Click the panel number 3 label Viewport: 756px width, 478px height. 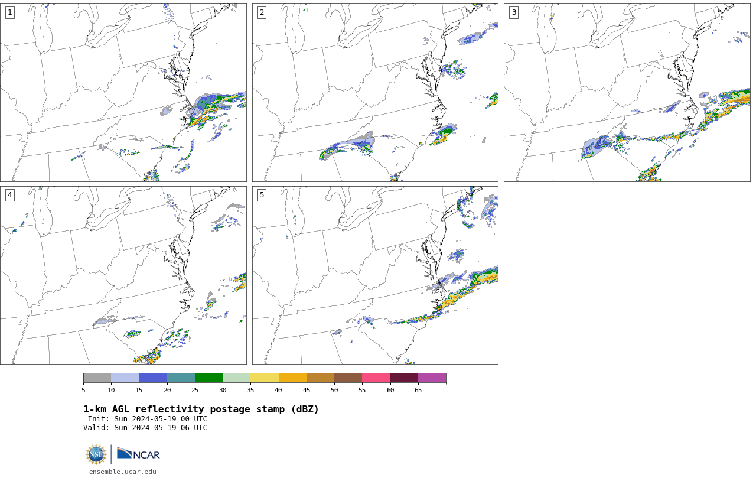point(514,12)
